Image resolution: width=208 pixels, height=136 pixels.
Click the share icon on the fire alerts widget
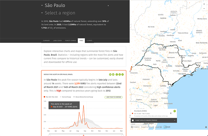122,74
